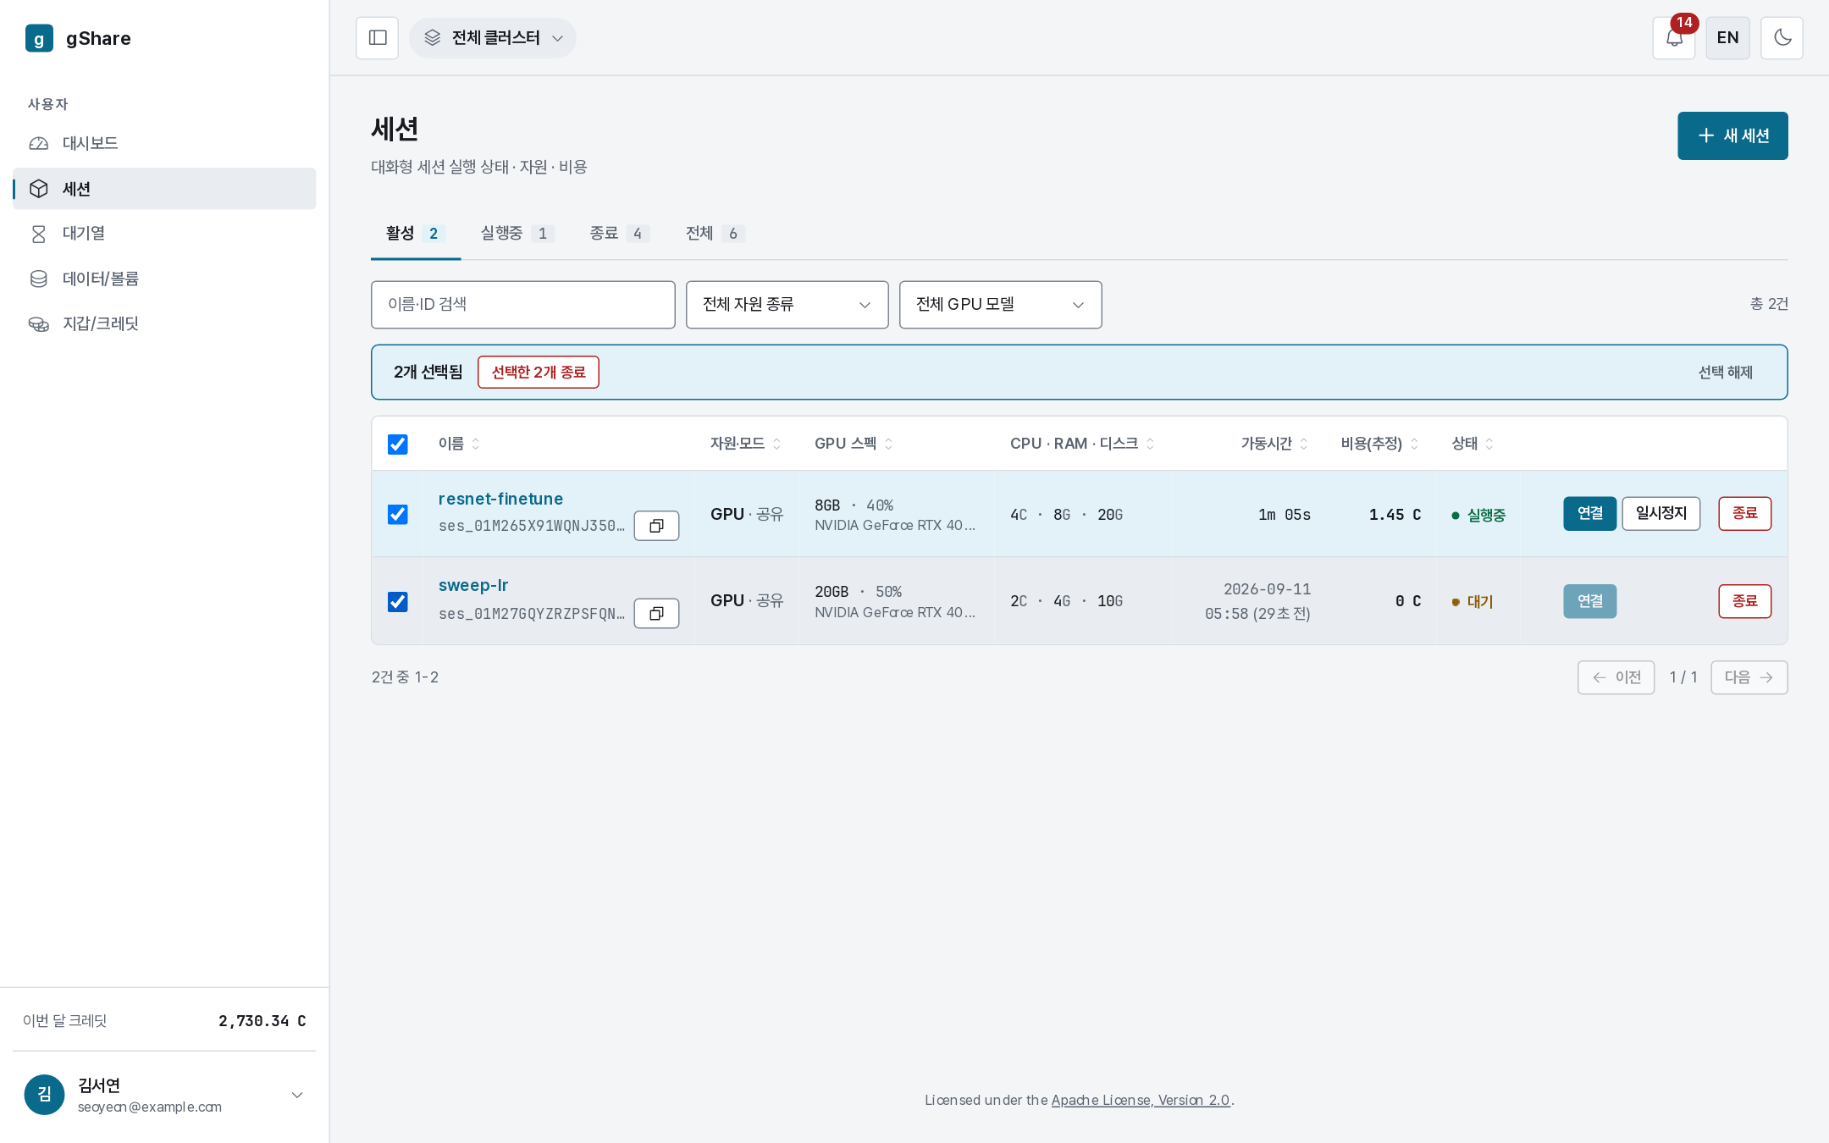Open the notifications bell

coord(1673,38)
